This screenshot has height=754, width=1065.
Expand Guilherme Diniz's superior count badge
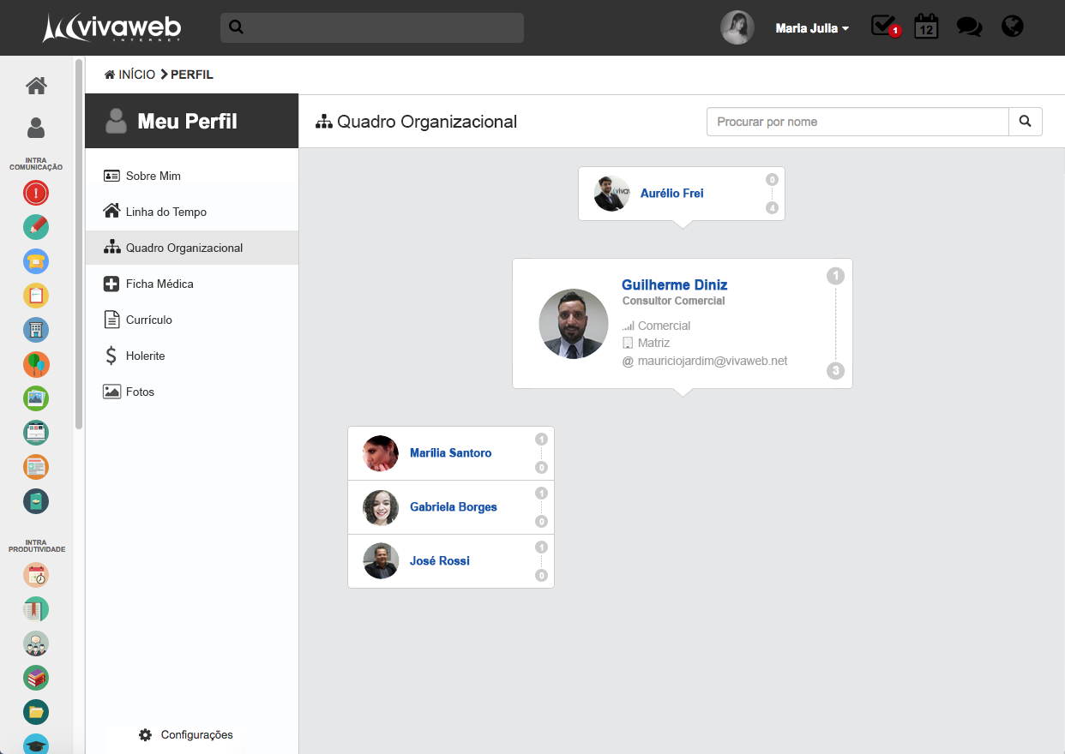coord(835,276)
